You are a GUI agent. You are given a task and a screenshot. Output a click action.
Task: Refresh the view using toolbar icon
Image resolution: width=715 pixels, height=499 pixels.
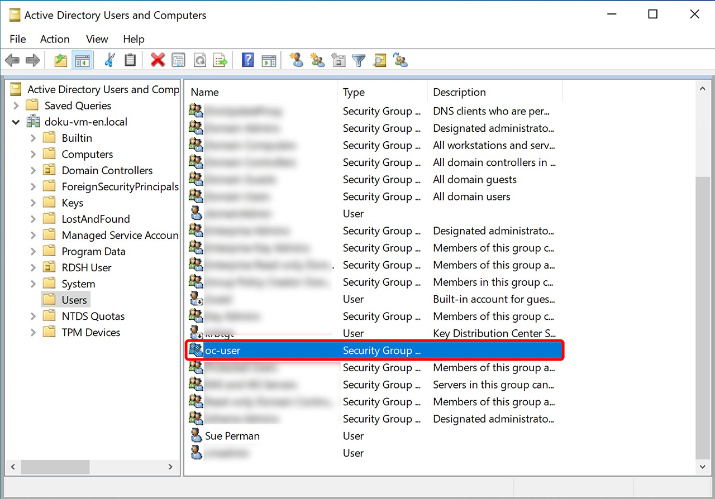199,60
